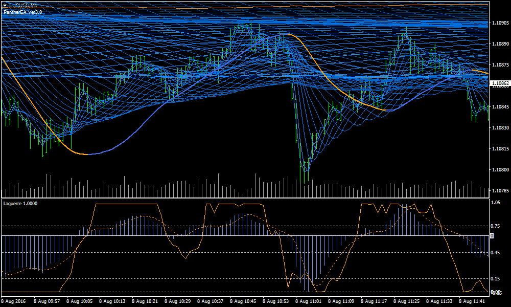Click the indicator zero level marker
This screenshot has width=511, height=307.
click(x=492, y=235)
